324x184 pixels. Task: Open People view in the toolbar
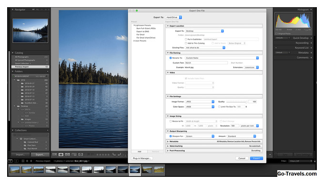click(x=81, y=154)
